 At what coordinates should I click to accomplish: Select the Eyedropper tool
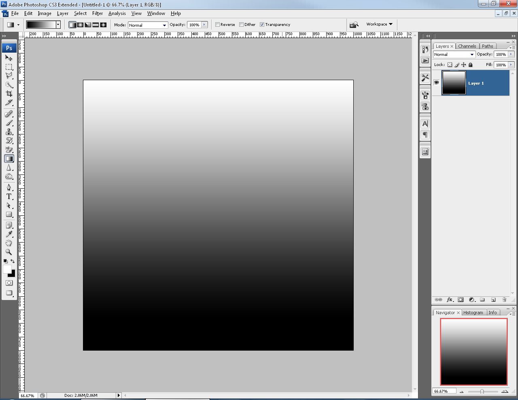click(9, 234)
